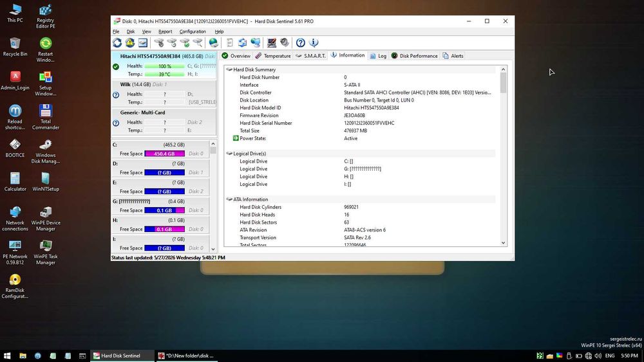
Task: Select the Hitachi HTS547550A9E384 disk entry
Action: [164, 65]
